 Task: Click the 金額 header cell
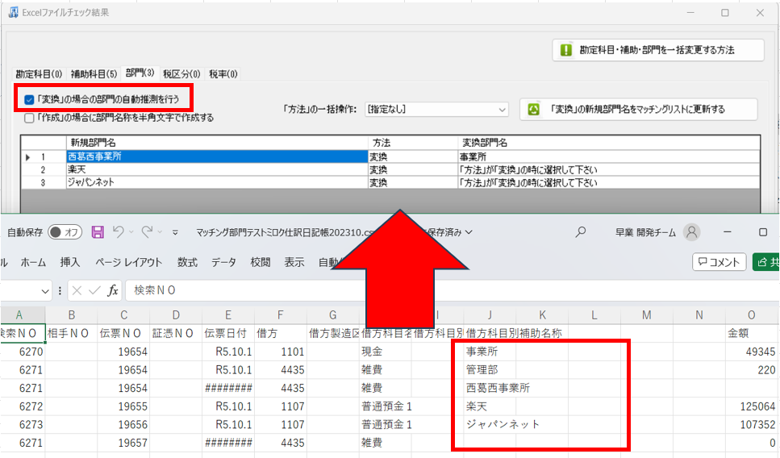point(751,334)
